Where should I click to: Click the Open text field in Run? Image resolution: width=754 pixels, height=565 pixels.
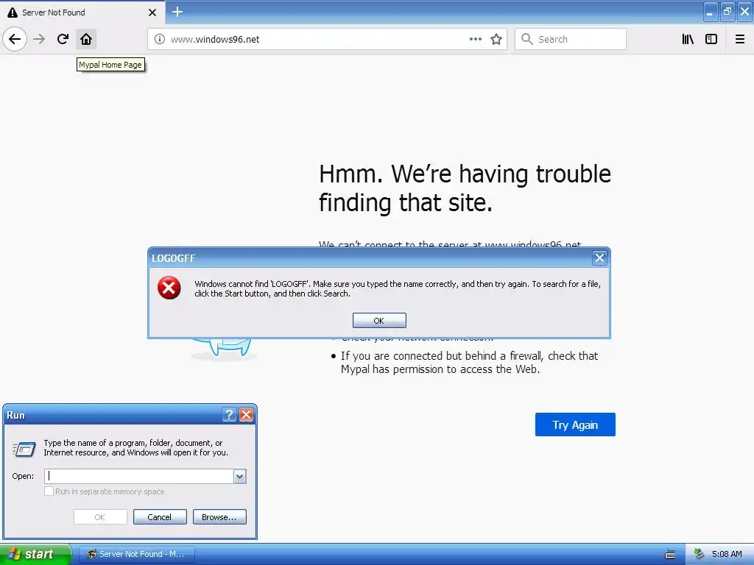tap(139, 476)
